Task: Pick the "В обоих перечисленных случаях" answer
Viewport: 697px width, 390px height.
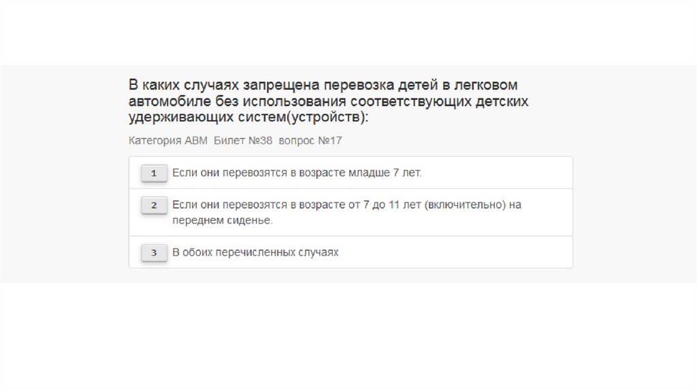Action: [x=255, y=252]
